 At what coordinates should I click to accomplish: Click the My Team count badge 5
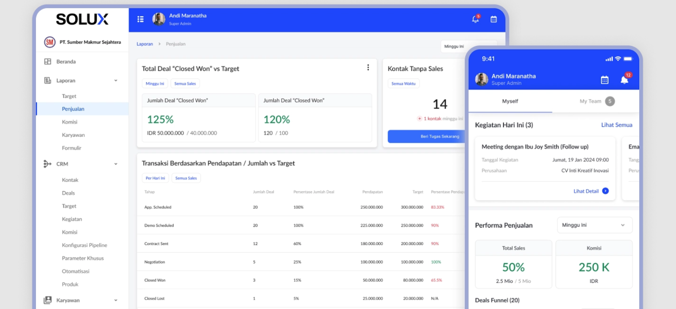pyautogui.click(x=610, y=101)
